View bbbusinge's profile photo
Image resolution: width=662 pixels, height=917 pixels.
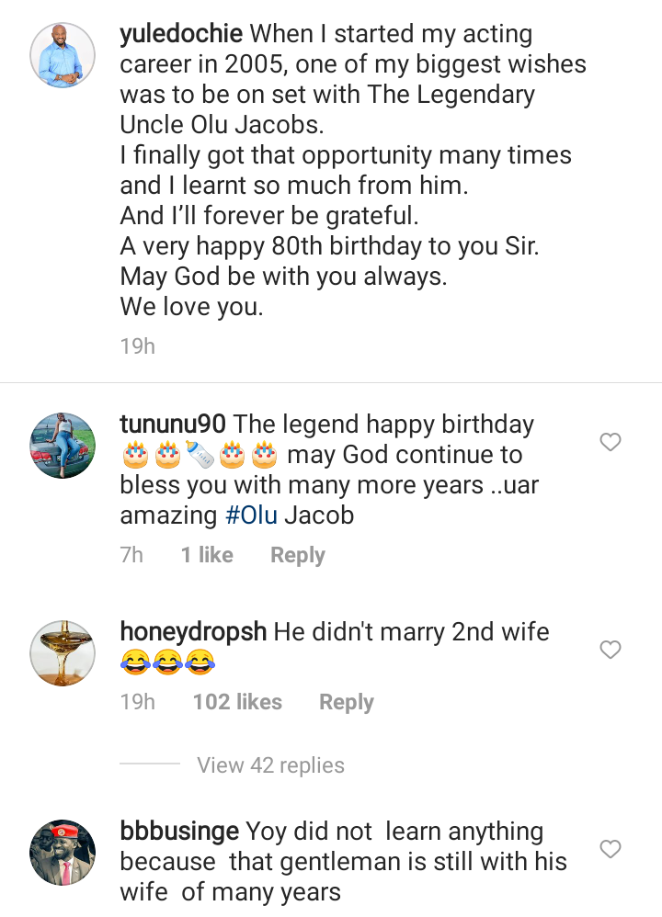pyautogui.click(x=63, y=852)
